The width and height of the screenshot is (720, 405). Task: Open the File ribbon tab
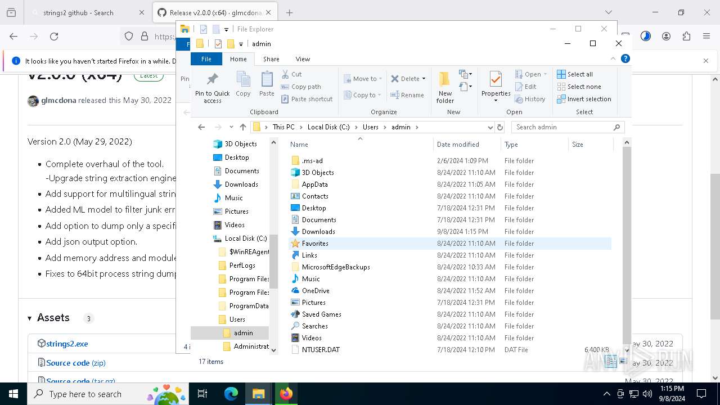click(206, 59)
